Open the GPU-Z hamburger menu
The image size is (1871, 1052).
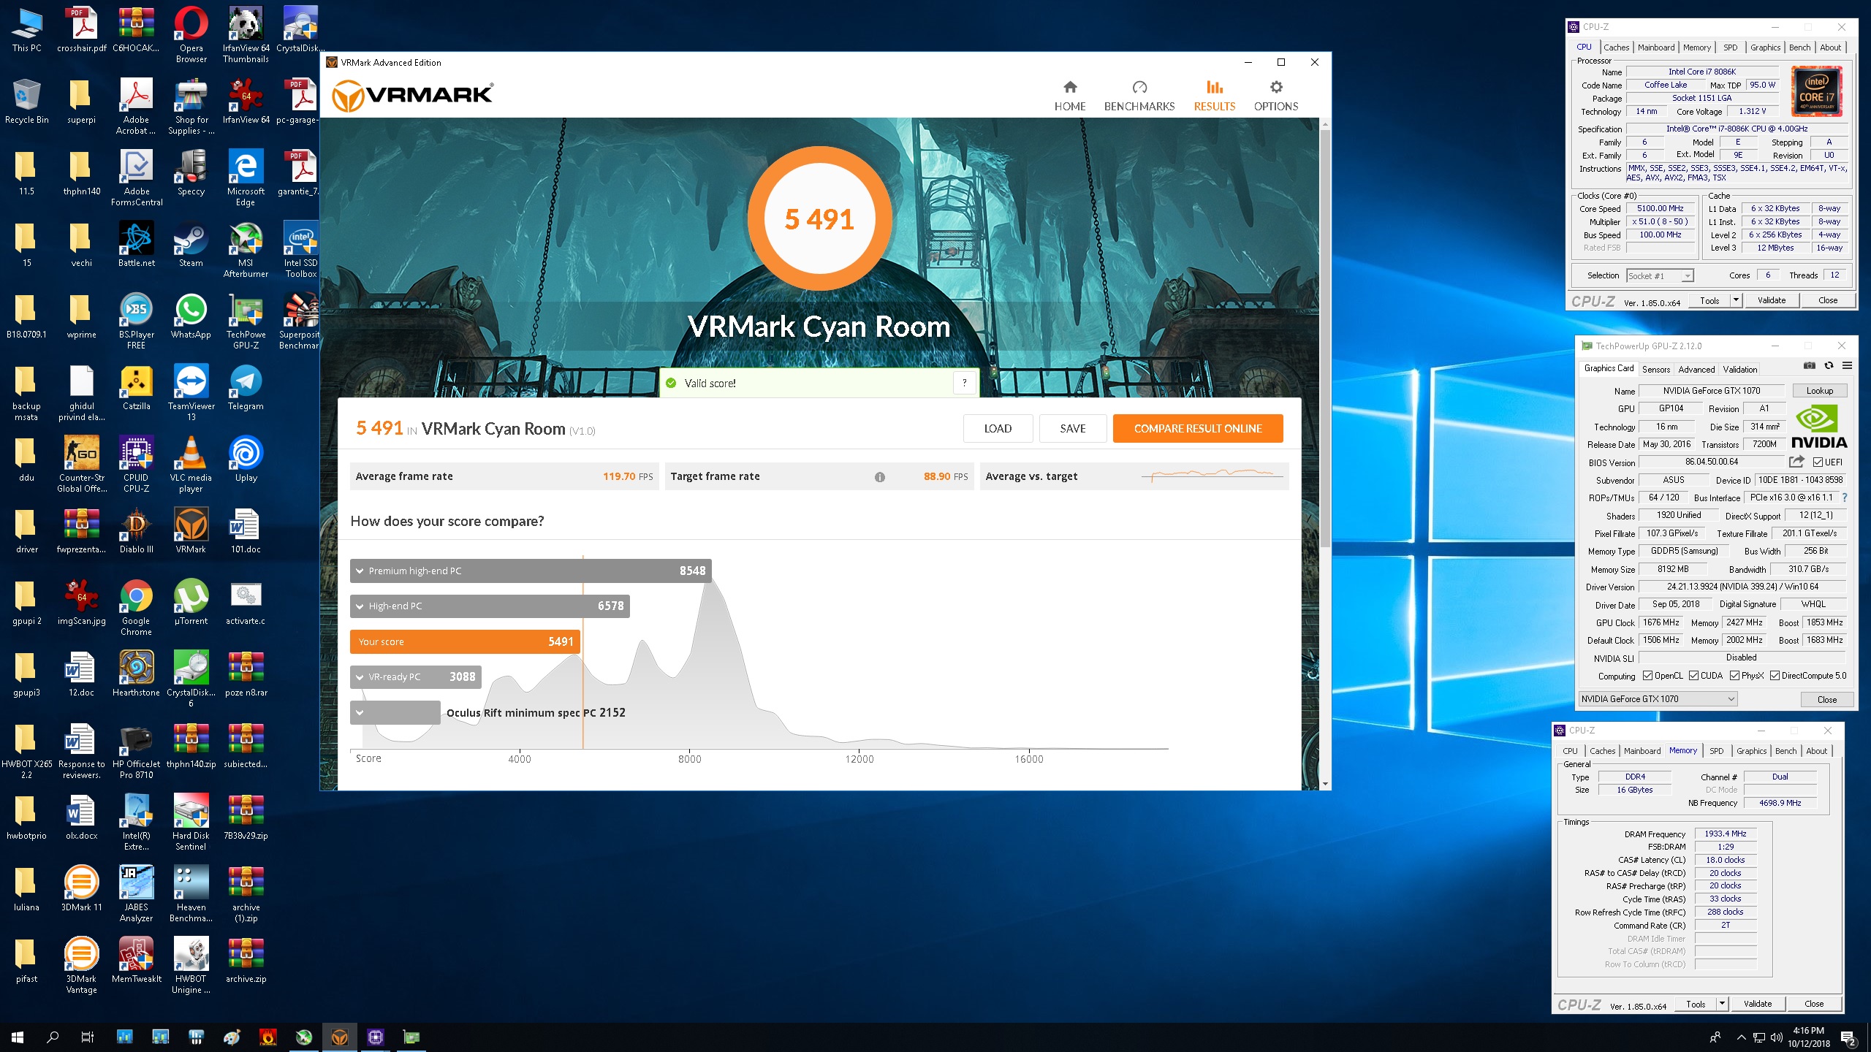[1847, 366]
